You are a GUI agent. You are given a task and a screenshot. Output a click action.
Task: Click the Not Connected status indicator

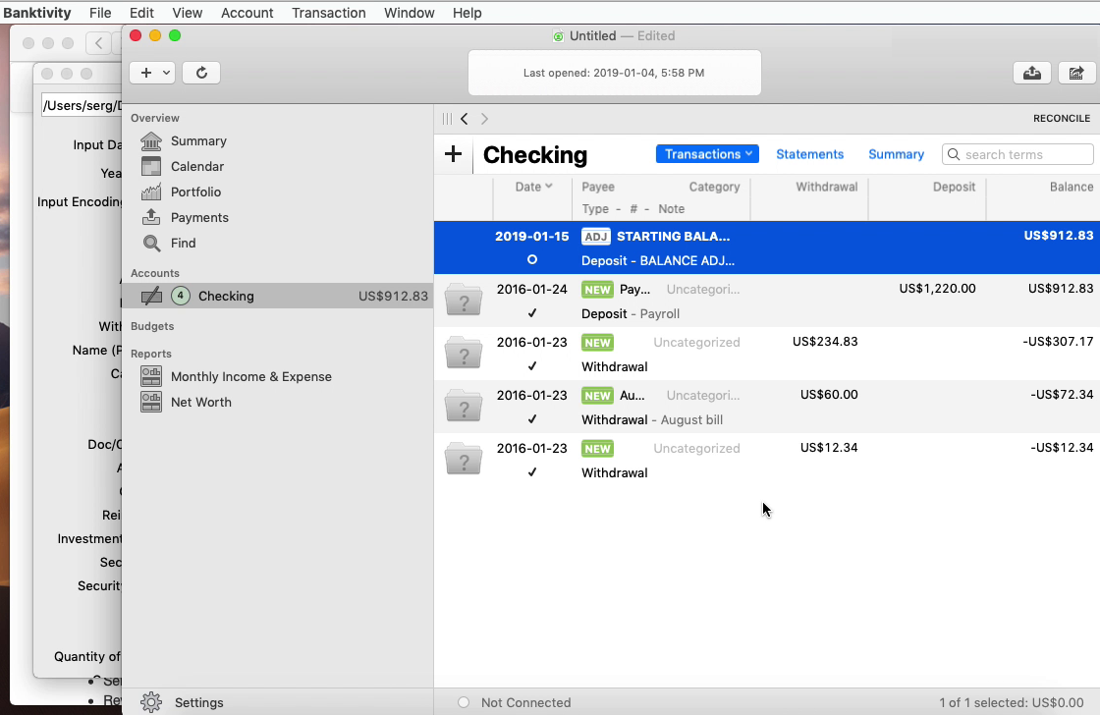(x=463, y=702)
